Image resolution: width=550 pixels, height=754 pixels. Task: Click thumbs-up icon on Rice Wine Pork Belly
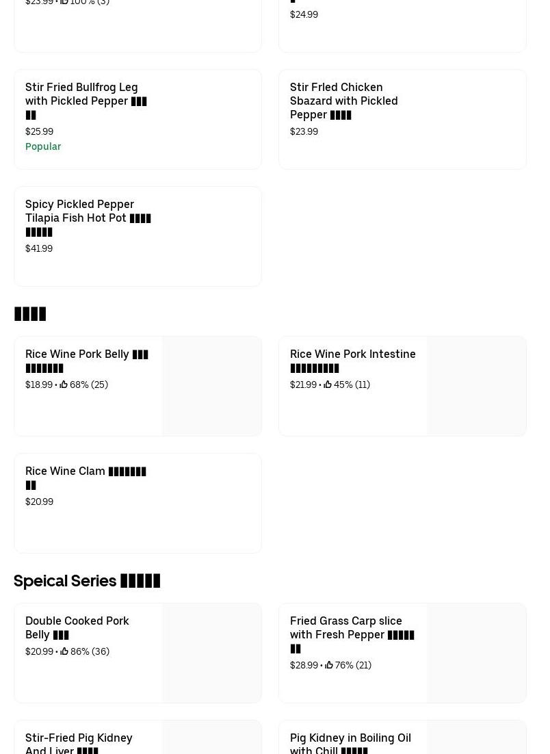click(x=64, y=385)
